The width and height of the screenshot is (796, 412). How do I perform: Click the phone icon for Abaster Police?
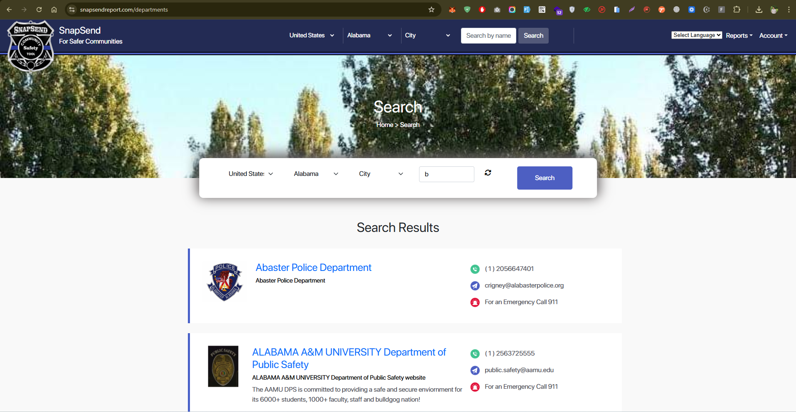pos(475,269)
